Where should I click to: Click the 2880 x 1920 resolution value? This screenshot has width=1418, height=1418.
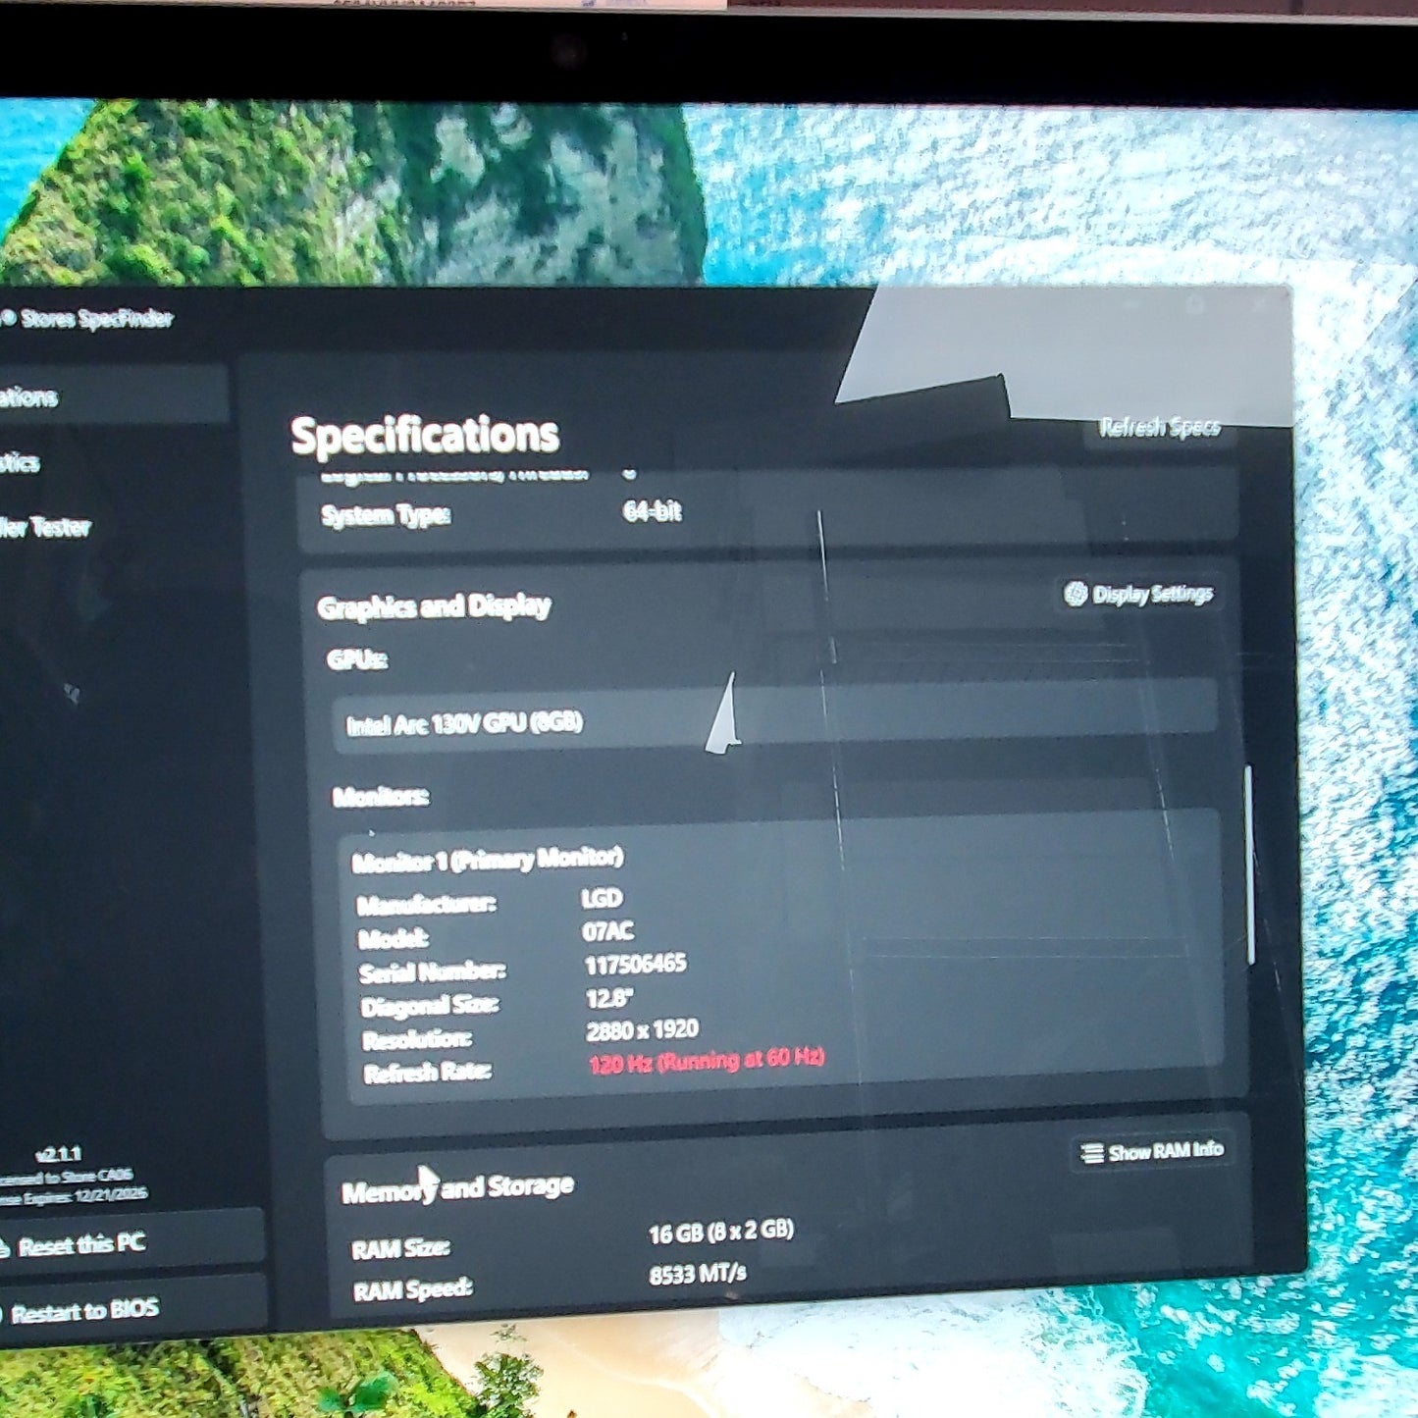(x=643, y=1030)
